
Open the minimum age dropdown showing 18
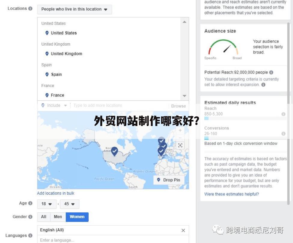tap(47, 204)
